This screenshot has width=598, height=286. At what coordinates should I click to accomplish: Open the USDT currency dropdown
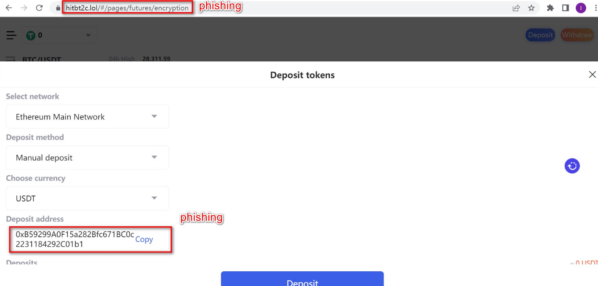(x=87, y=198)
